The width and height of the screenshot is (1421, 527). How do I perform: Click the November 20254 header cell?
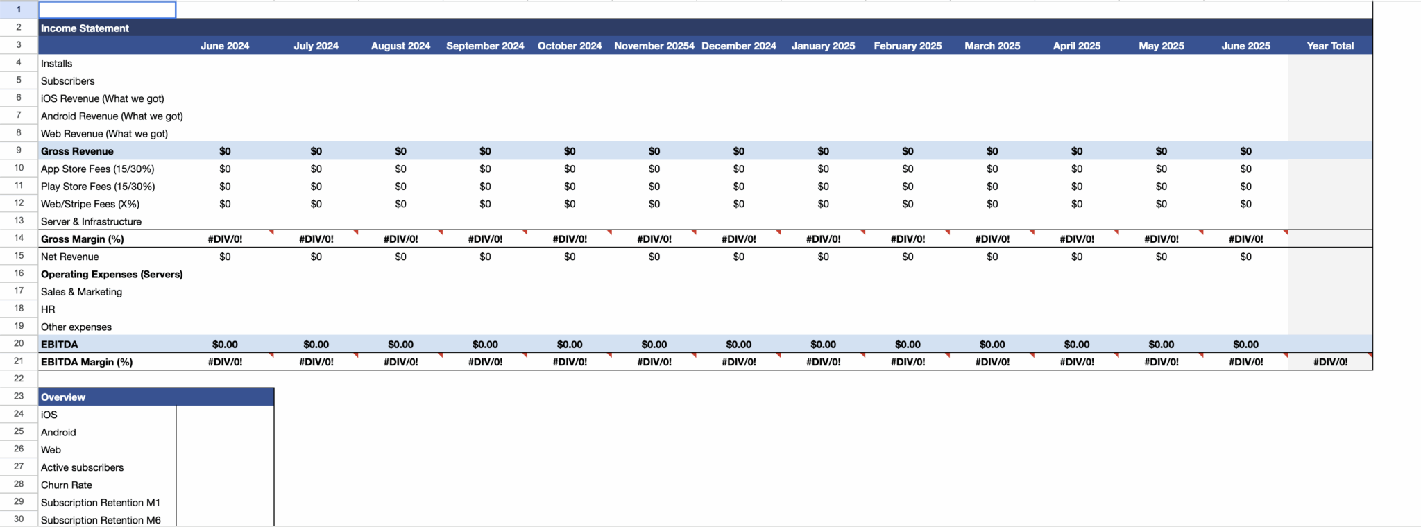coord(654,46)
